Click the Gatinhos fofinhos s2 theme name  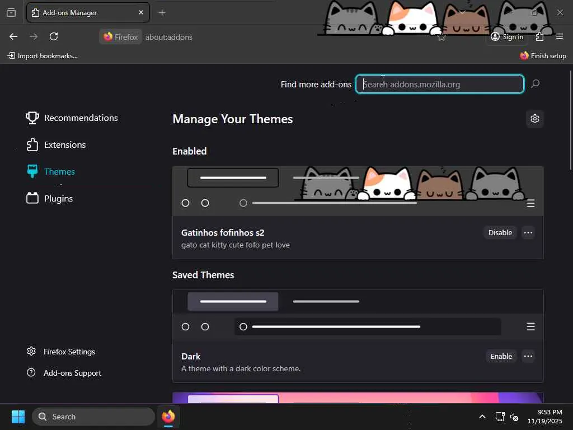(223, 232)
